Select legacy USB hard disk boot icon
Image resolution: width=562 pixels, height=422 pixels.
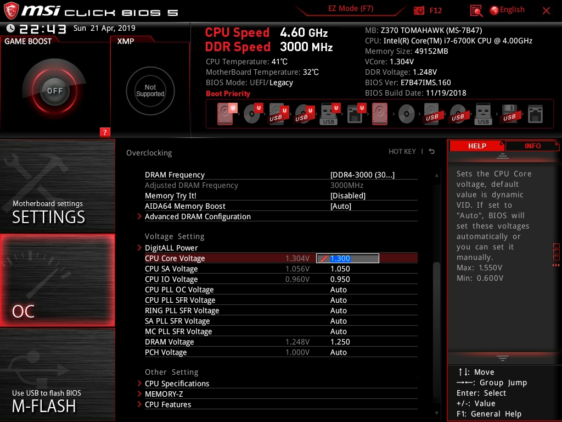[432, 114]
